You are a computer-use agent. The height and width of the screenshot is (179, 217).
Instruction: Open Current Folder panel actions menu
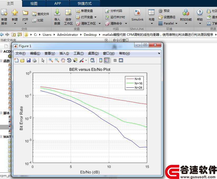tap(106, 40)
